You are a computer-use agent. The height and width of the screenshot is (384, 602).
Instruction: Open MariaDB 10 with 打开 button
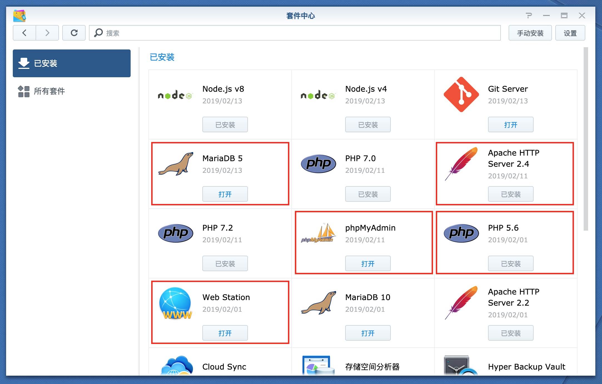(368, 333)
